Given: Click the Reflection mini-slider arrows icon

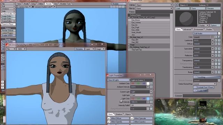Looking at the screenshot, I should point(213,56).
